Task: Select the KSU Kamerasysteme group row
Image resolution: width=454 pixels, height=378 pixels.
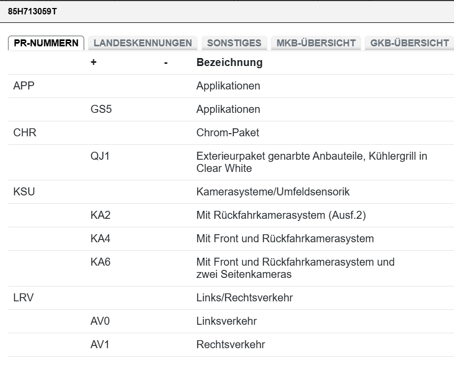Action: tap(231, 192)
